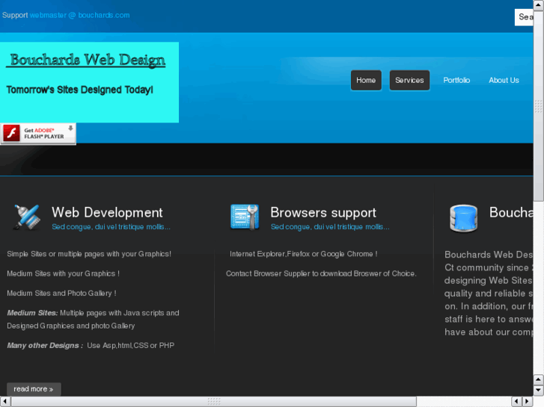Click the vertical scrollbar down arrow at bottom

(539, 391)
